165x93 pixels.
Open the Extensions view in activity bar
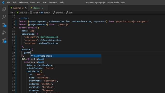(x=4, y=41)
